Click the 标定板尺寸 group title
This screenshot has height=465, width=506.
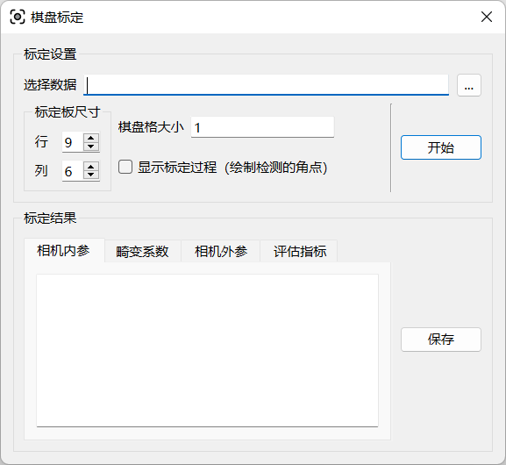pyautogui.click(x=68, y=112)
